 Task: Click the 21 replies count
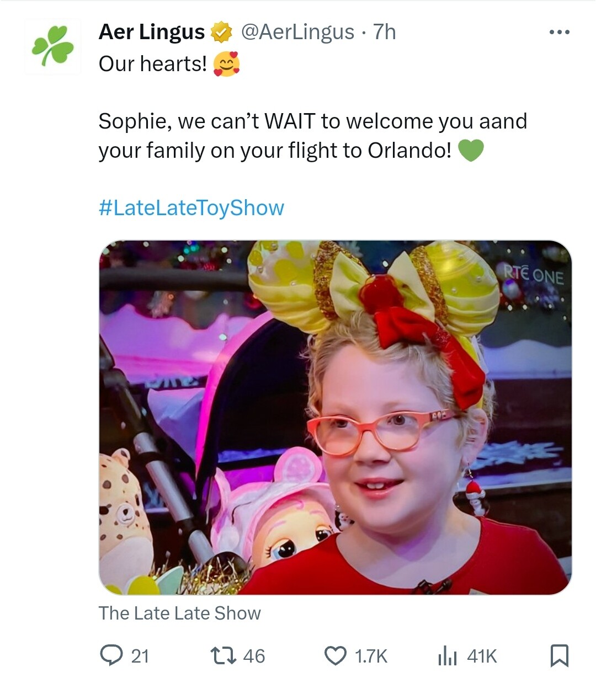pyautogui.click(x=140, y=656)
